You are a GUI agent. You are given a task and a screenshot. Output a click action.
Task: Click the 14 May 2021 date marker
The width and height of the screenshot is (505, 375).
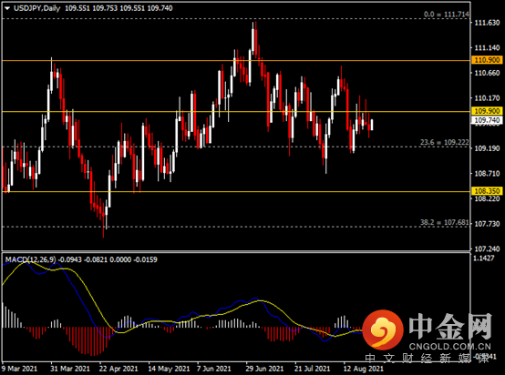(169, 369)
